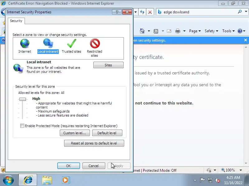Launch Windows Media Player from taskbar

pos(66,180)
